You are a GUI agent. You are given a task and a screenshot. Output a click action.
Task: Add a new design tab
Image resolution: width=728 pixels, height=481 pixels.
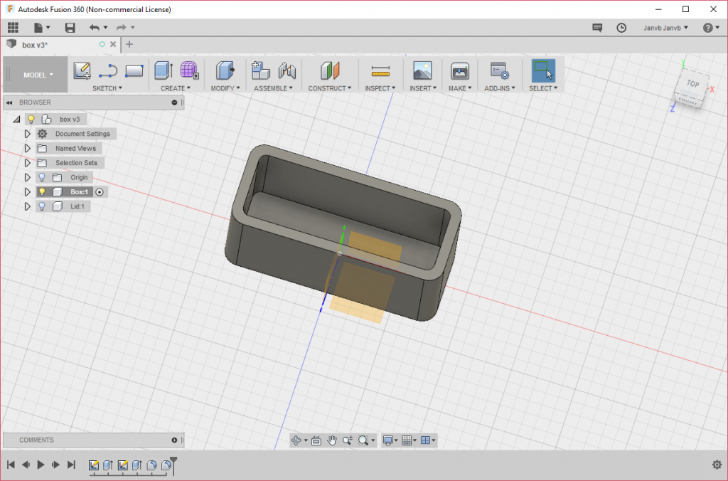129,45
